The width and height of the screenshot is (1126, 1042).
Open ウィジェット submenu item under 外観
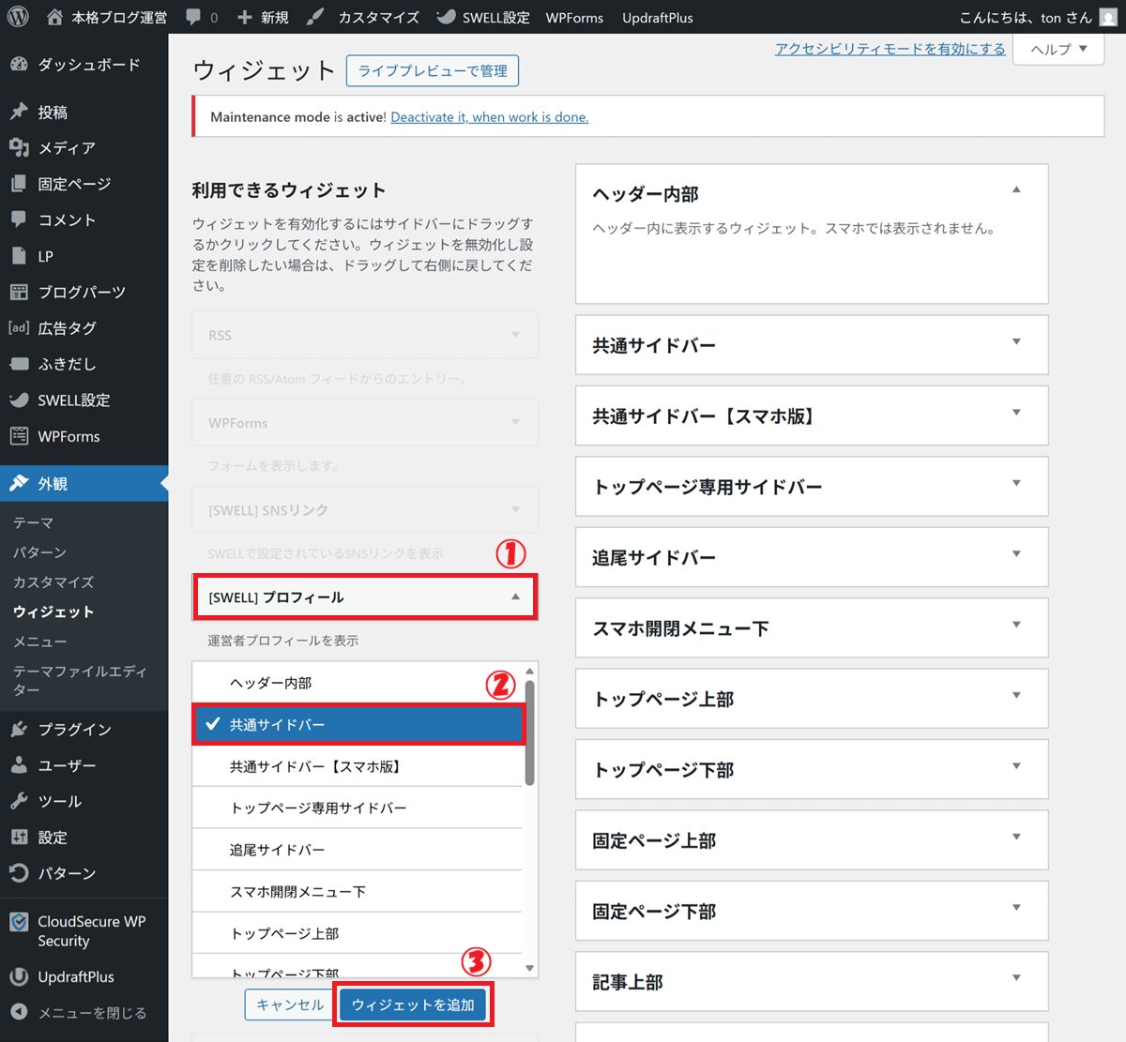[x=53, y=612]
